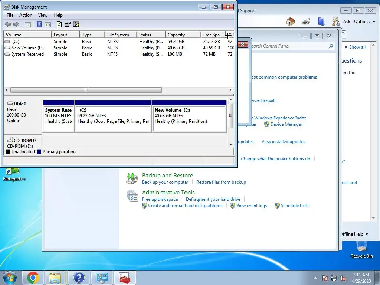Open the Settings toolbar icon with the gear

[76, 24]
